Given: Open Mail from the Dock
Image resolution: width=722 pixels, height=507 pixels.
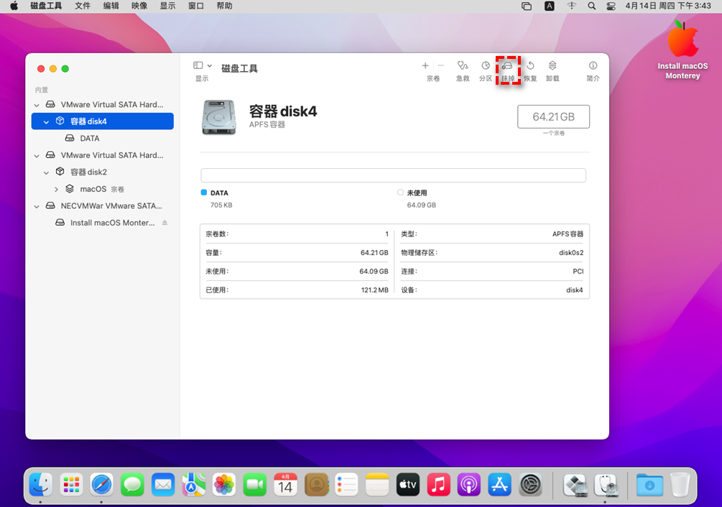Looking at the screenshot, I should [163, 485].
